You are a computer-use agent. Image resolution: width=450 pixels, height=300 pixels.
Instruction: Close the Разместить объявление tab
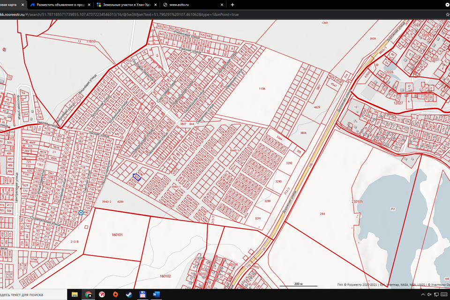[89, 5]
